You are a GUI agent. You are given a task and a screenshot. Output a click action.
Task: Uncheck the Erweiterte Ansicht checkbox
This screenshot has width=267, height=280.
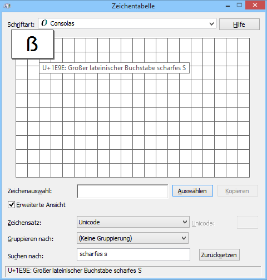tap(11, 205)
